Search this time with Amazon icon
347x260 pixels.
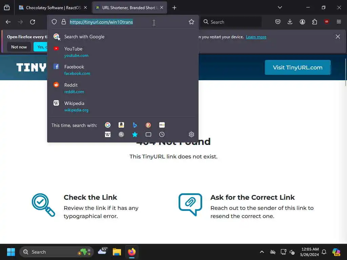pyautogui.click(x=121, y=125)
